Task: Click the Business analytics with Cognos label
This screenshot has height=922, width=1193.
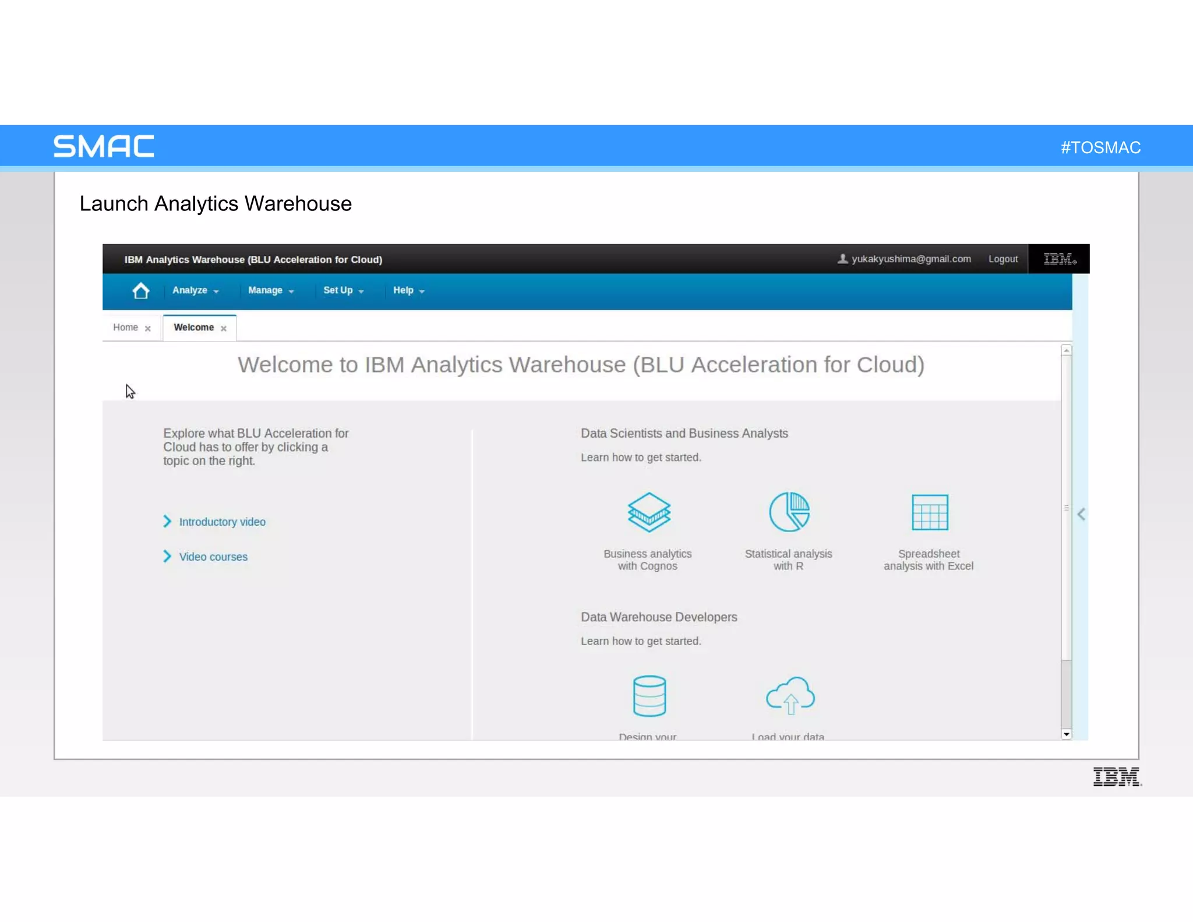Action: [x=648, y=559]
